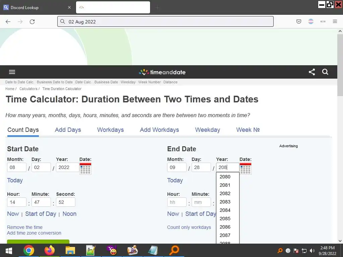Choose 2083 from year suggestions
Image resolution: width=343 pixels, height=257 pixels.
coord(228,202)
